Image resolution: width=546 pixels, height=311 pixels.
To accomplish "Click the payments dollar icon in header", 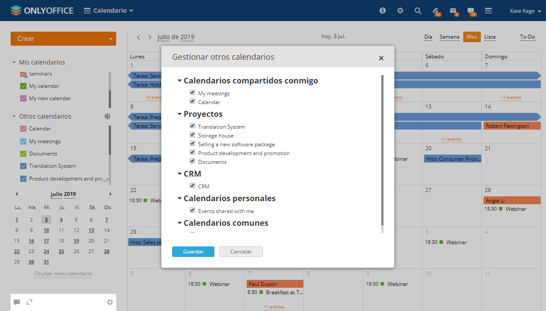I will (383, 11).
